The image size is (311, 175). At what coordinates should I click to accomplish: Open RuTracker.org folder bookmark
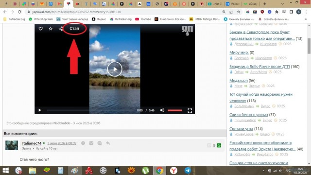coord(14,19)
